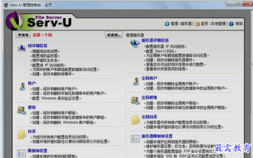
Task: Minimize the Serv-U window
Action: (231, 4)
